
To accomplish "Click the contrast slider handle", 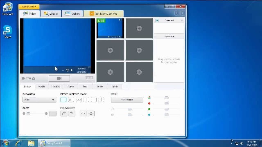I will pos(130,115).
